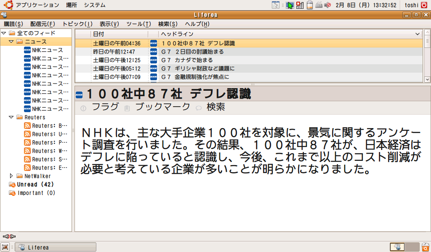Click NHK icon in '金融規制強化が焦点に' row
The width and height of the screenshot is (431, 252).
click(154, 77)
